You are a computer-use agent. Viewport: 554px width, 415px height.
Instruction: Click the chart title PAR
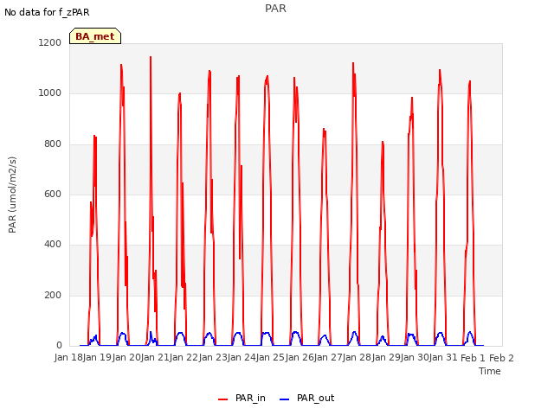(x=275, y=9)
